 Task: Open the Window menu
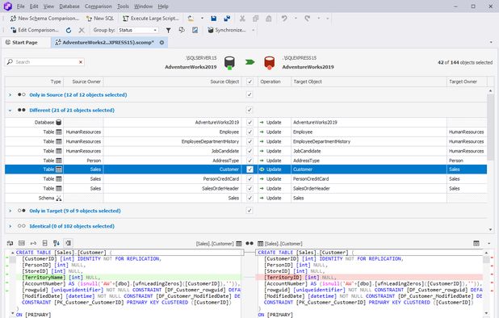coord(143,6)
